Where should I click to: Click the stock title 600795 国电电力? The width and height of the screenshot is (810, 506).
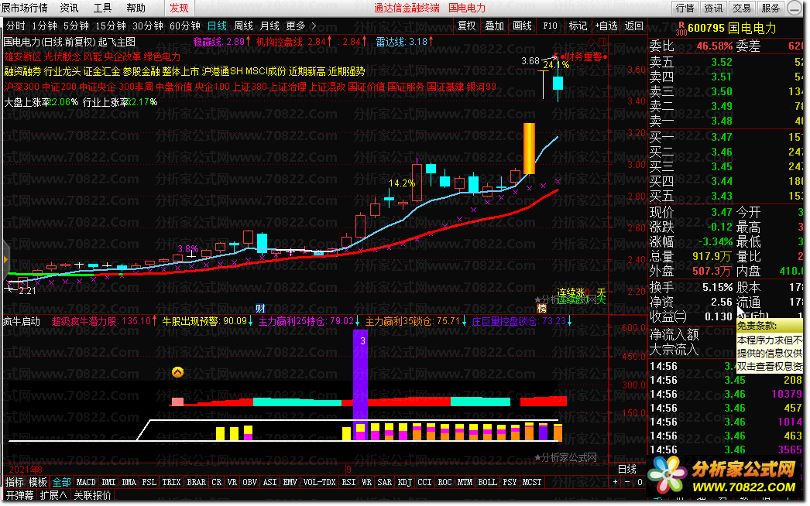point(732,28)
